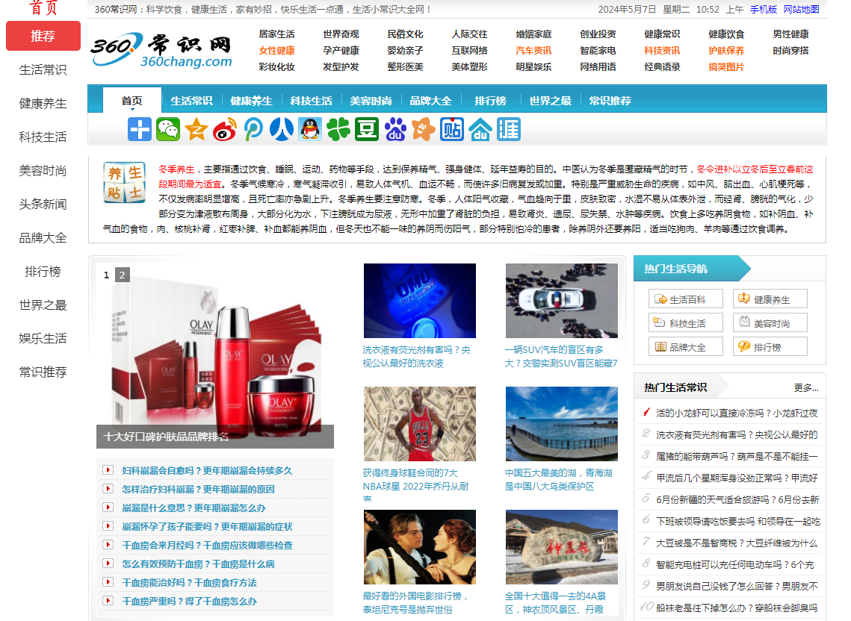The width and height of the screenshot is (851, 621).
Task: Open the Qinghai lake thumbnail
Action: pos(562,424)
